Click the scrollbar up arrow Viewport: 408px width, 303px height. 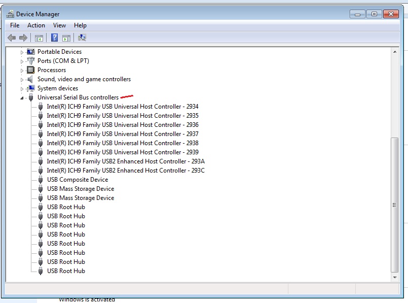tap(395, 52)
